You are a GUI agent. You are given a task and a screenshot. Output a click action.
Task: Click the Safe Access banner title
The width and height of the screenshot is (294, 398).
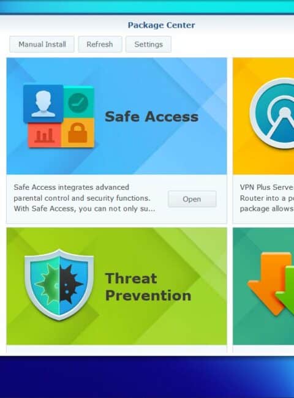tap(151, 117)
